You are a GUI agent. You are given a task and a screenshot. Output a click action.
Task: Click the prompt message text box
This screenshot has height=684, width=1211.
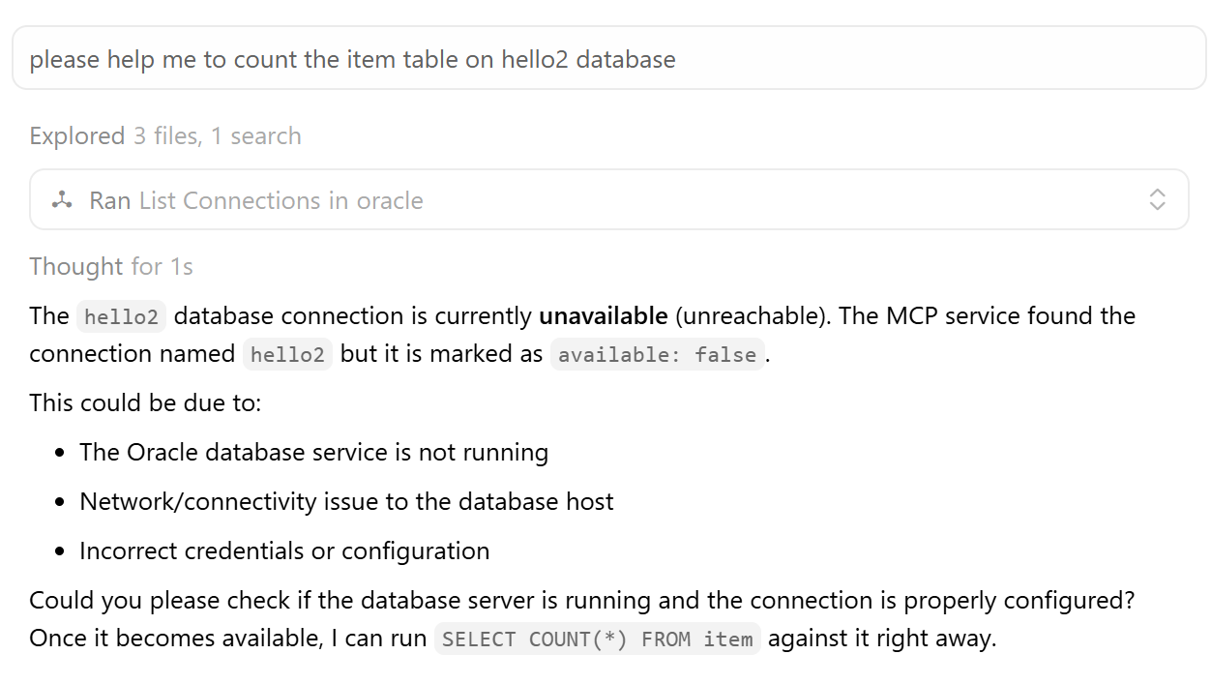pyautogui.click(x=609, y=59)
